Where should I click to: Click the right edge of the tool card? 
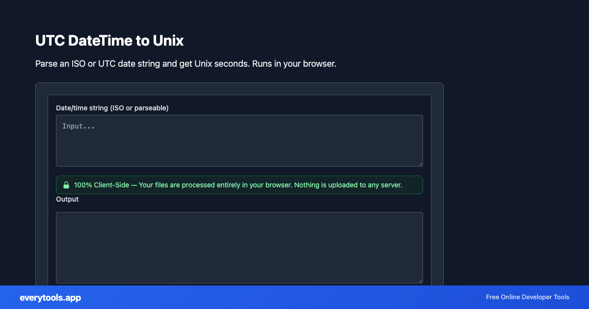coord(443,186)
